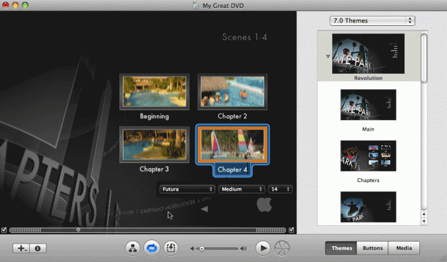Show the DVD map view
This screenshot has height=262, width=447.
[133, 248]
